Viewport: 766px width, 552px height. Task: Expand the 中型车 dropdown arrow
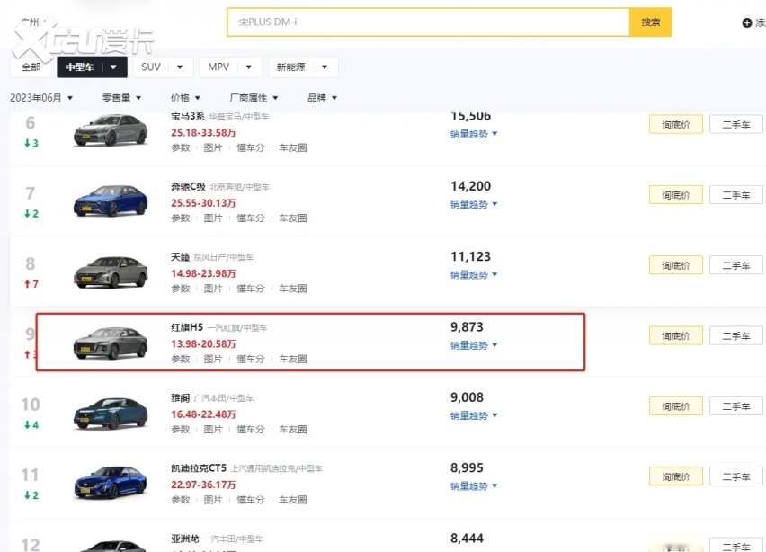[x=113, y=67]
